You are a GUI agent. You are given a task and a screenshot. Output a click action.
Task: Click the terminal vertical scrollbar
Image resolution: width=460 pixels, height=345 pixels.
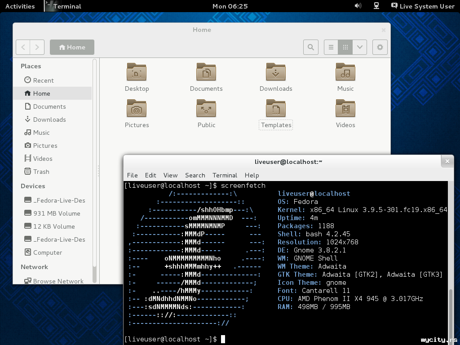pyautogui.click(x=451, y=314)
